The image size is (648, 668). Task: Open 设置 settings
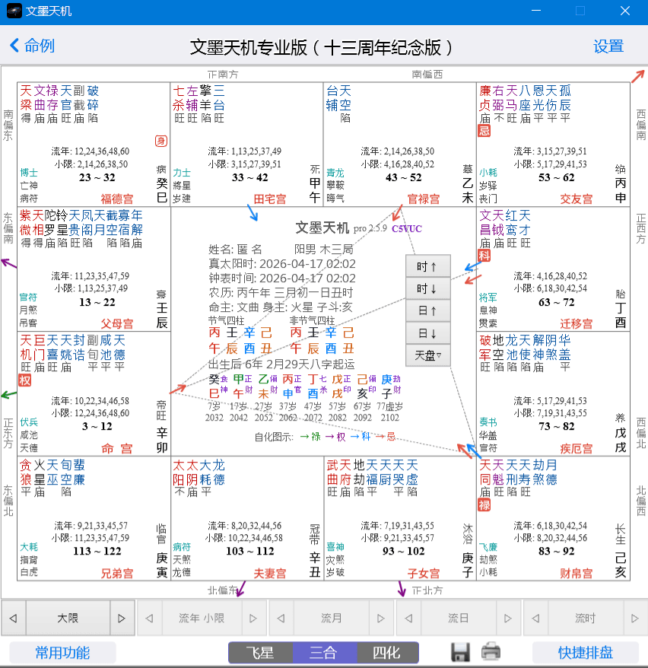608,46
